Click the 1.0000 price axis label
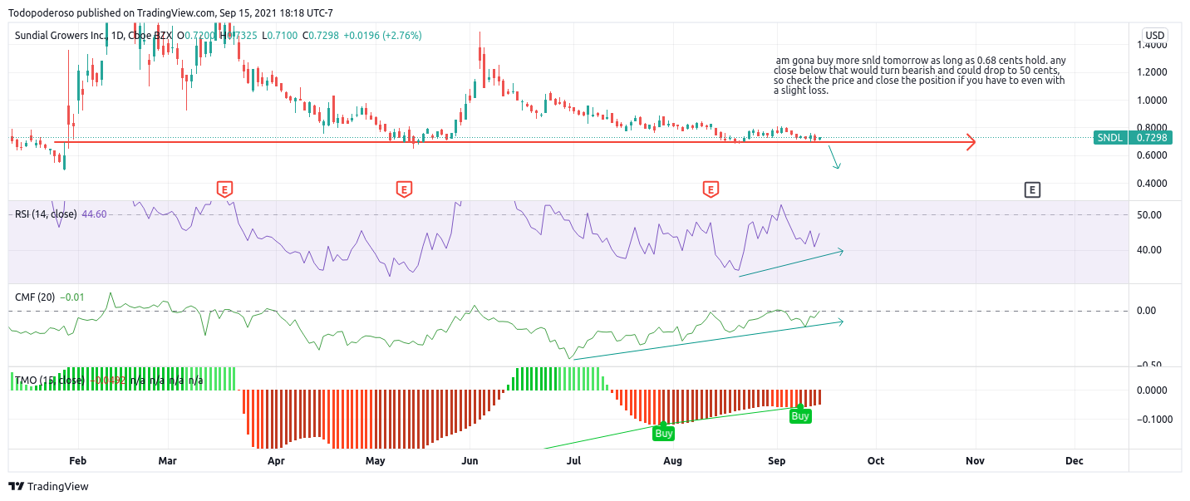Viewport: 1190px width, 501px height. tap(1151, 100)
